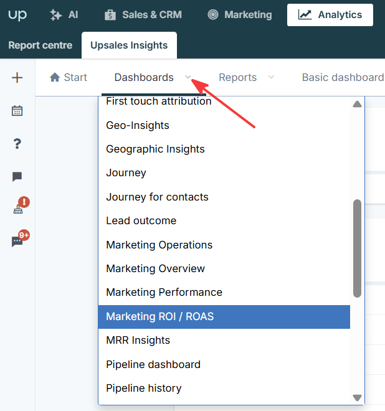Image resolution: width=385 pixels, height=411 pixels.
Task: Select the Journey dashboard
Action: pyautogui.click(x=224, y=172)
